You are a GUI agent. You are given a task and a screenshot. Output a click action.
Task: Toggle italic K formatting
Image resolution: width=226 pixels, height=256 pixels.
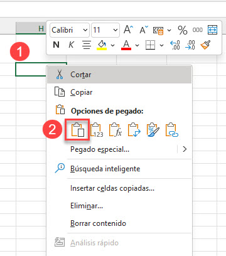[72, 45]
